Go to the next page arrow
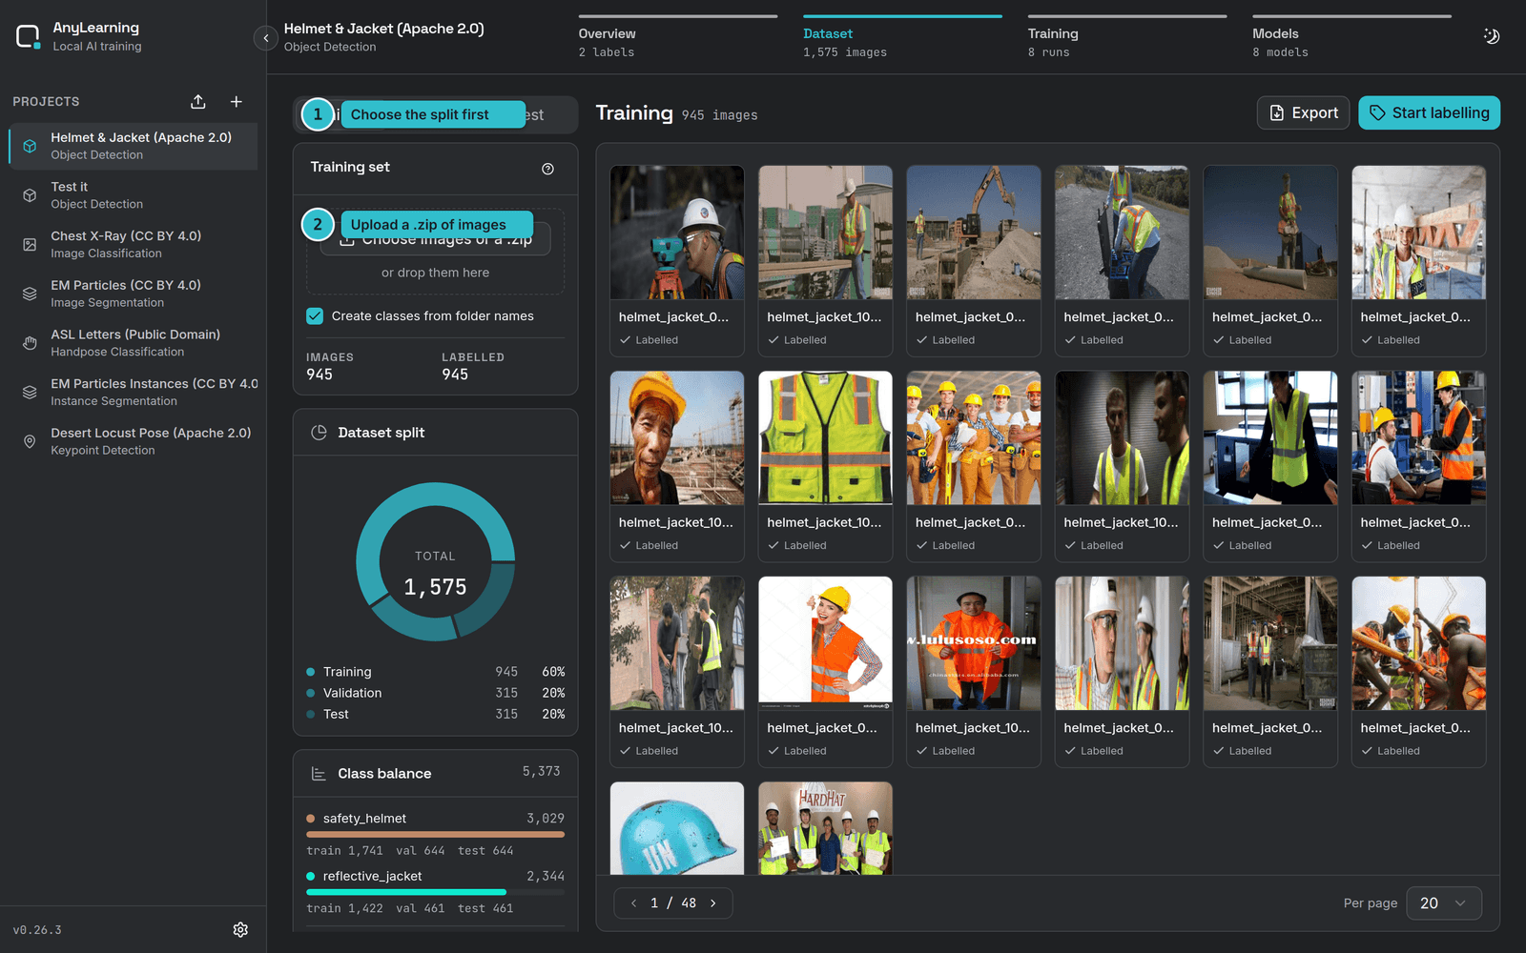1526x953 pixels. [x=713, y=903]
